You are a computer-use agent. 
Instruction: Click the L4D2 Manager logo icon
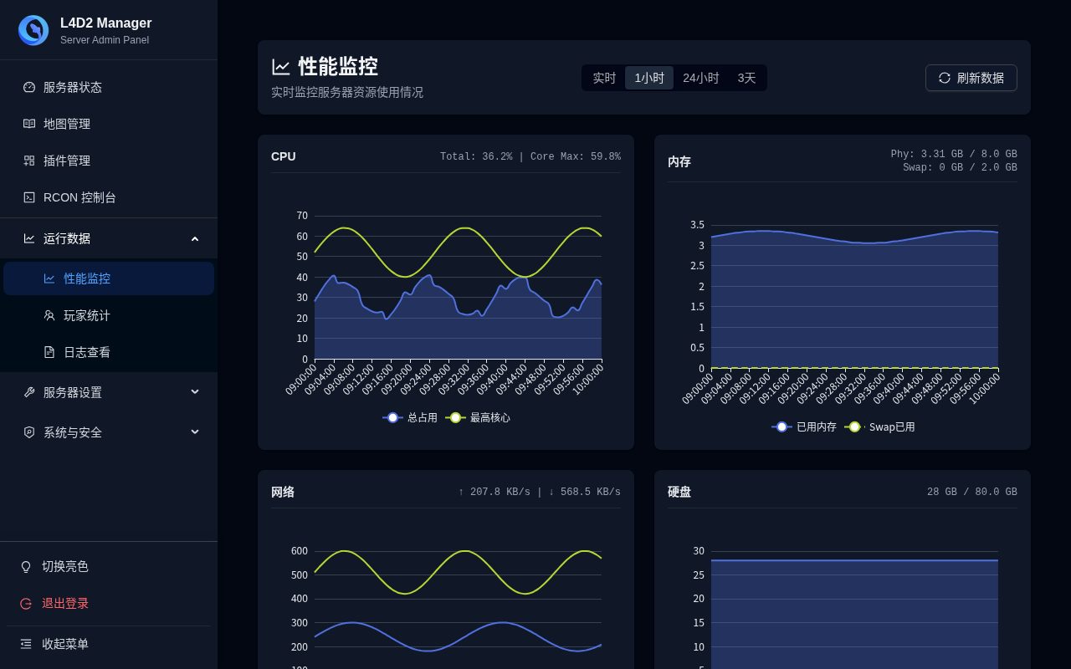[x=33, y=30]
